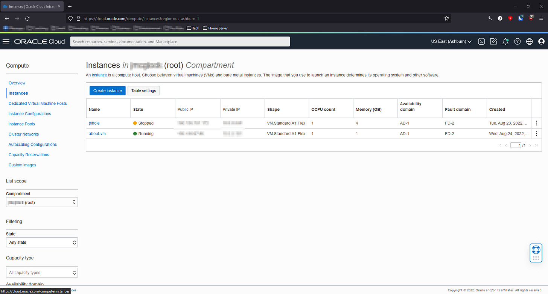The width and height of the screenshot is (548, 294).
Task: Launch Cloud Shell from the top bar
Action: 481,41
